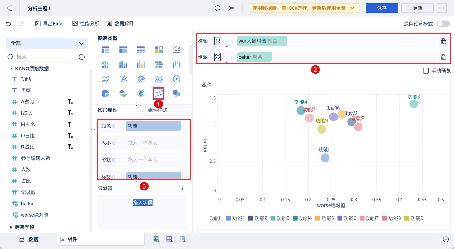The height and width of the screenshot is (249, 454).
Task: Select the comparison bar chart type
Action: [x=159, y=64]
